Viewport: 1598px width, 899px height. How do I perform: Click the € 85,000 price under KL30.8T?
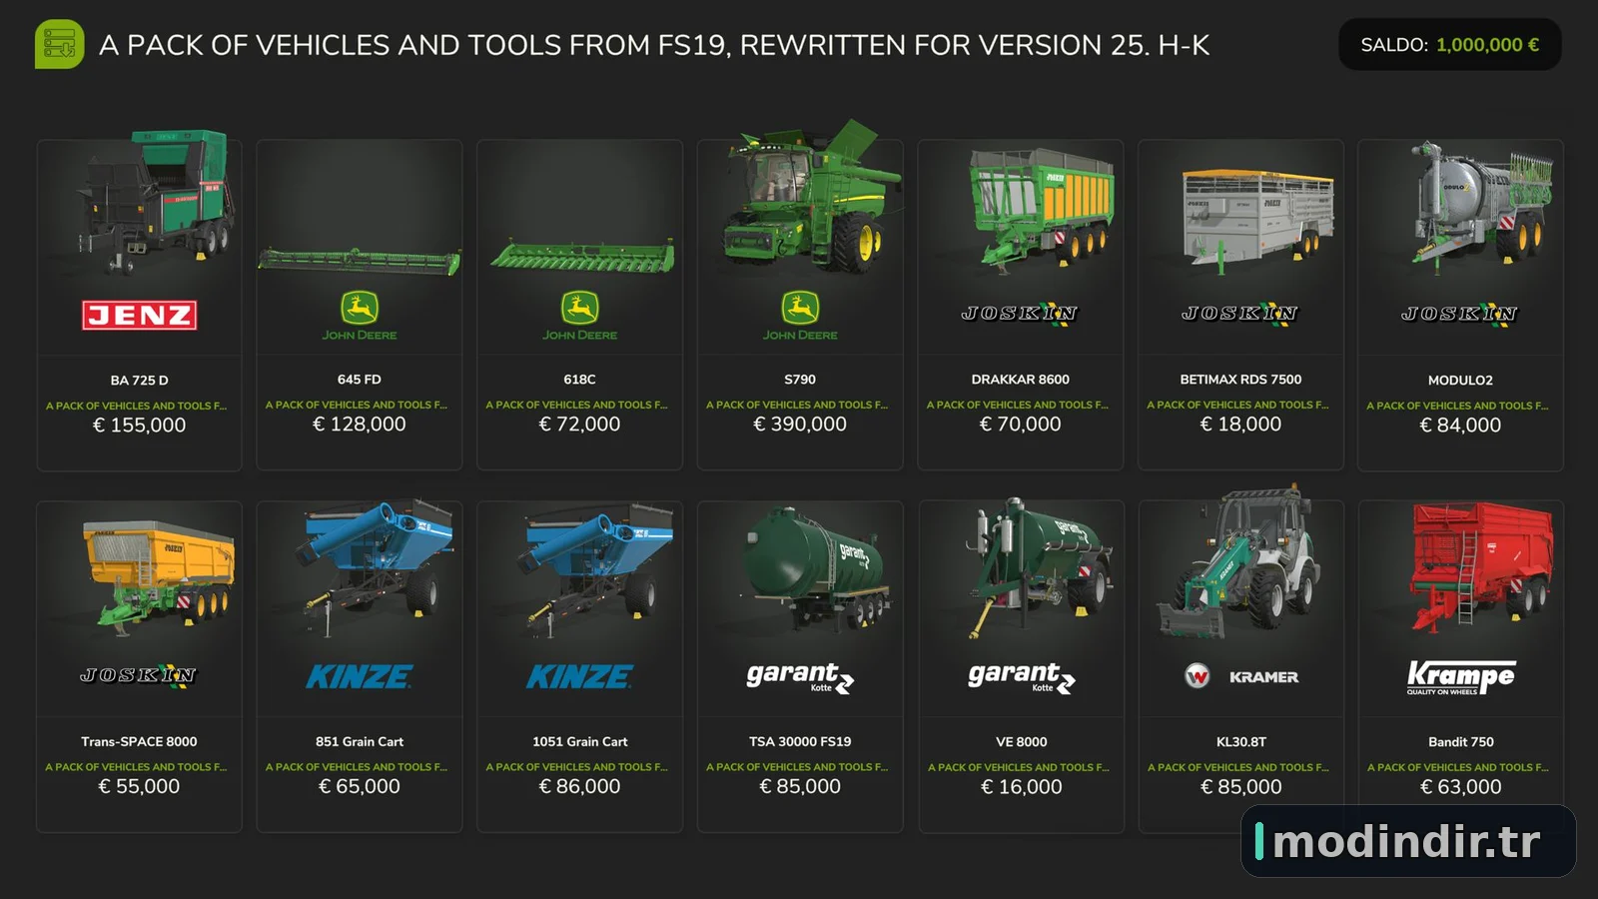tap(1241, 787)
